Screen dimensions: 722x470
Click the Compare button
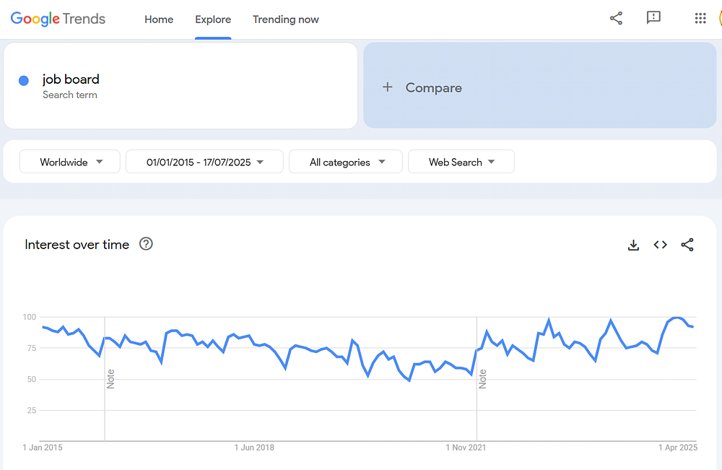(433, 87)
